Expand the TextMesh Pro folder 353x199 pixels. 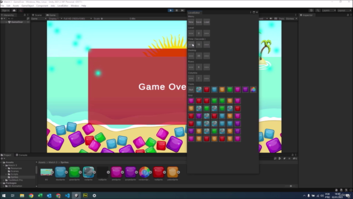tap(4, 180)
